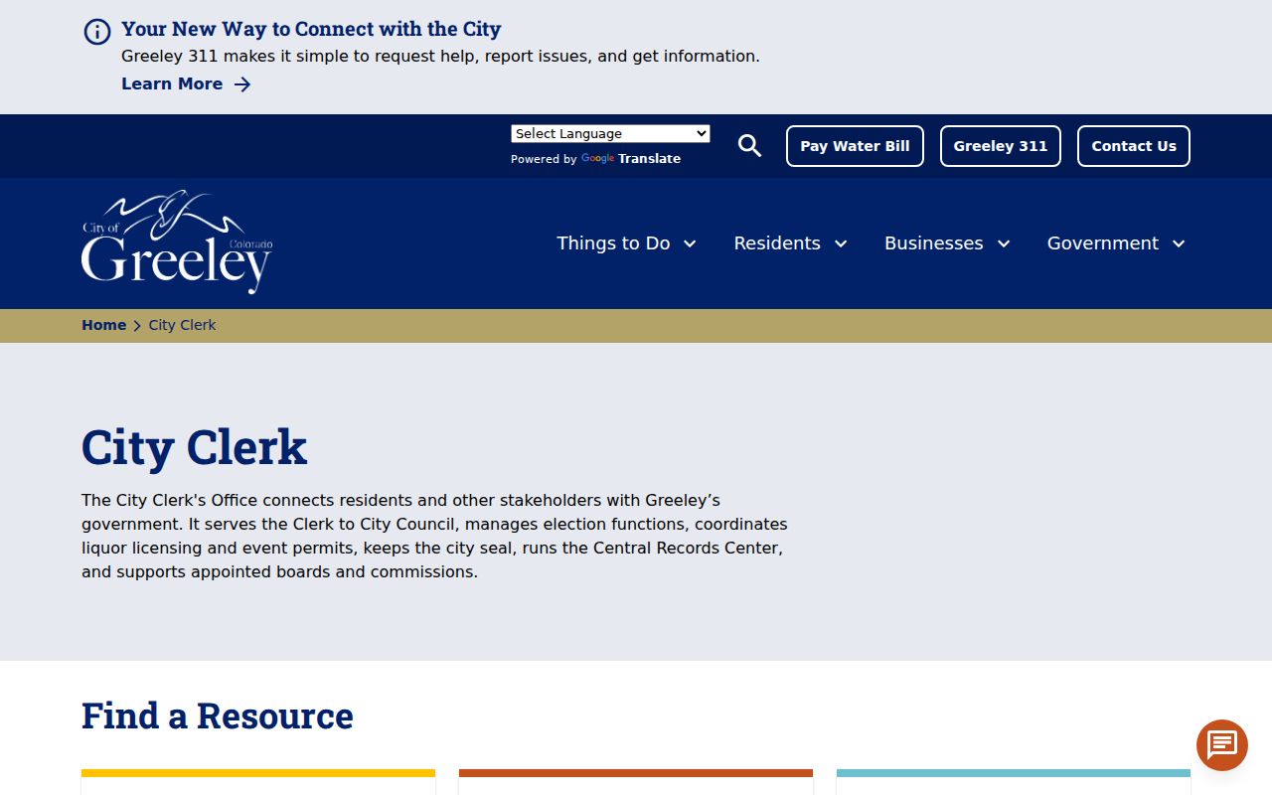The image size is (1272, 795).
Task: Expand the Residents menu chevron
Action: (841, 244)
